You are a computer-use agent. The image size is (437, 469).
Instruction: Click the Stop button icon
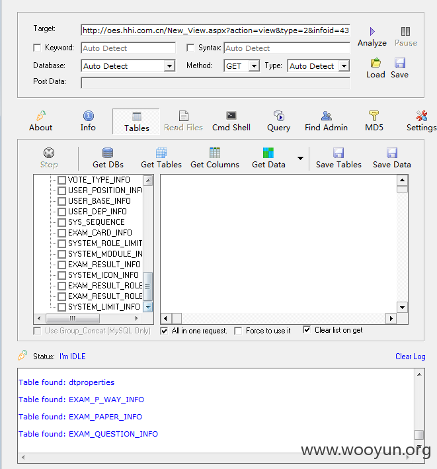[x=49, y=153]
